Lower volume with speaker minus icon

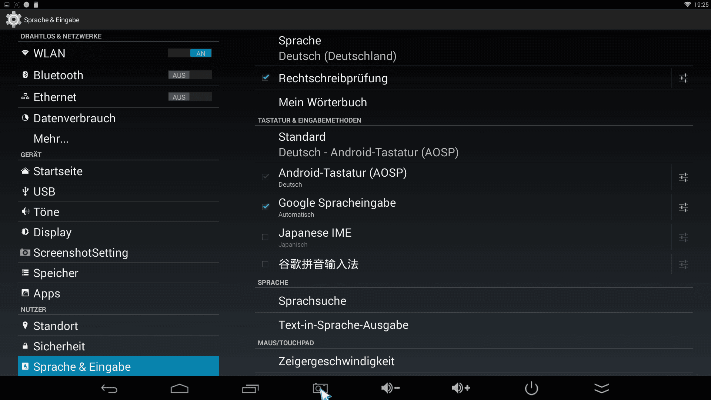[x=390, y=388]
